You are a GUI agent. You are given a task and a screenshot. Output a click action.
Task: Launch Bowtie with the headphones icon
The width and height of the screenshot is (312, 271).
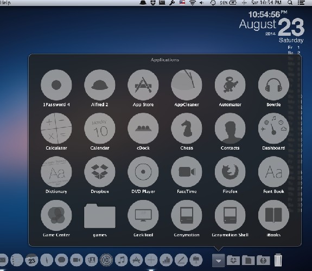pos(273,85)
